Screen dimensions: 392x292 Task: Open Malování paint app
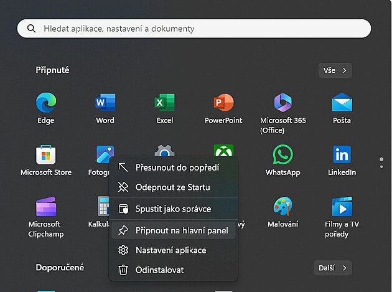[x=282, y=207]
